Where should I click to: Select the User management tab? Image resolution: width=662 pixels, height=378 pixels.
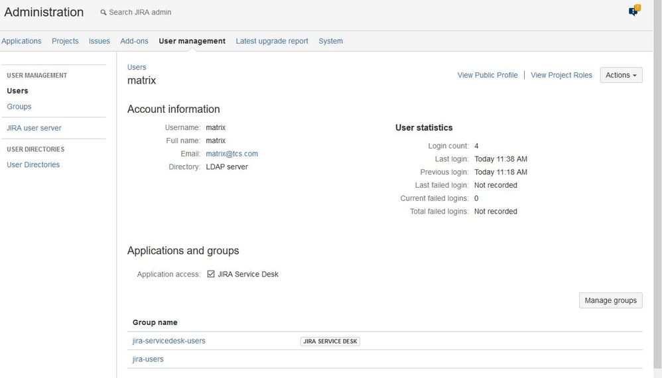pos(192,41)
